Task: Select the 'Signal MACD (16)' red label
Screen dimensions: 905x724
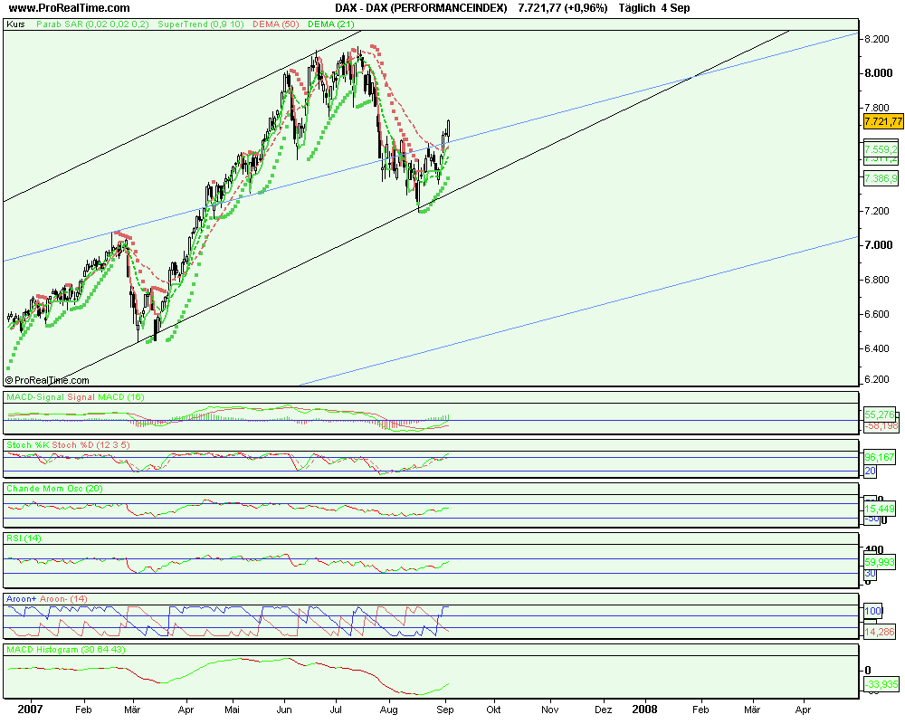Action: 106,397
